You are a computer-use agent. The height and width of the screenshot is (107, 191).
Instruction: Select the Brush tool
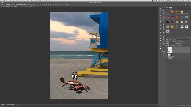(164, 23)
